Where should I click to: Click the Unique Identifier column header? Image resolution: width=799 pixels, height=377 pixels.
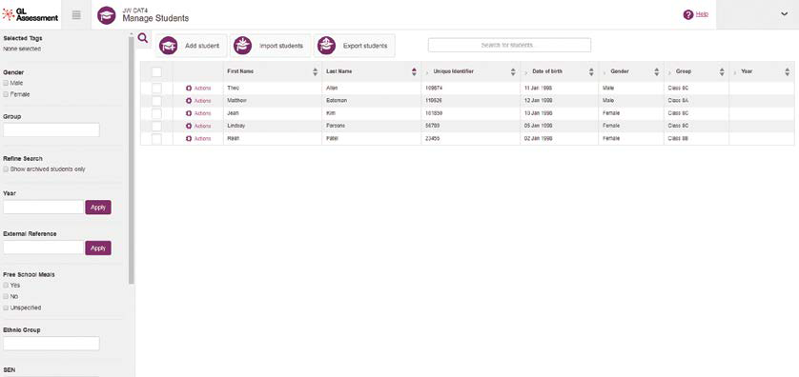coord(453,71)
